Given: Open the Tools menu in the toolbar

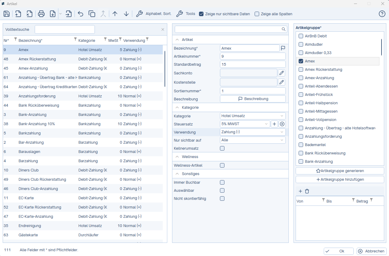Looking at the screenshot, I should (186, 14).
